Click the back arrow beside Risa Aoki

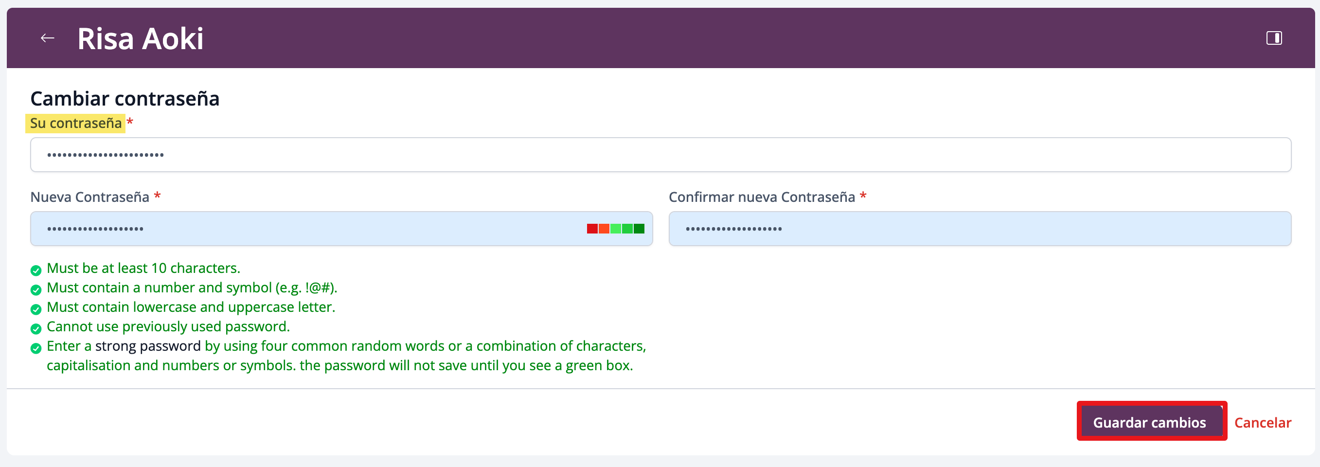coord(48,38)
